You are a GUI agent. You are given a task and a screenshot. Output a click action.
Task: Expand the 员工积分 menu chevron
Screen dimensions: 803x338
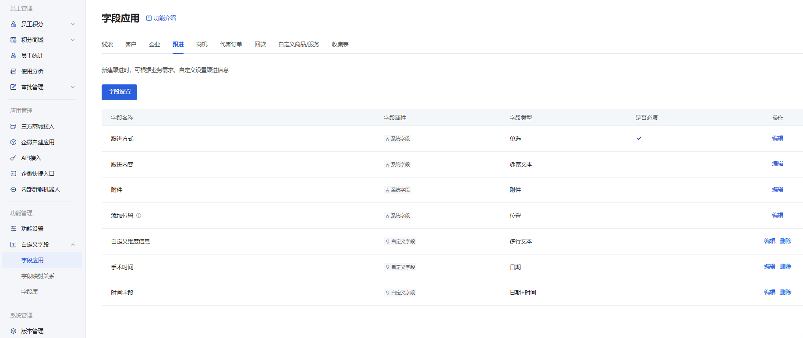[x=73, y=24]
